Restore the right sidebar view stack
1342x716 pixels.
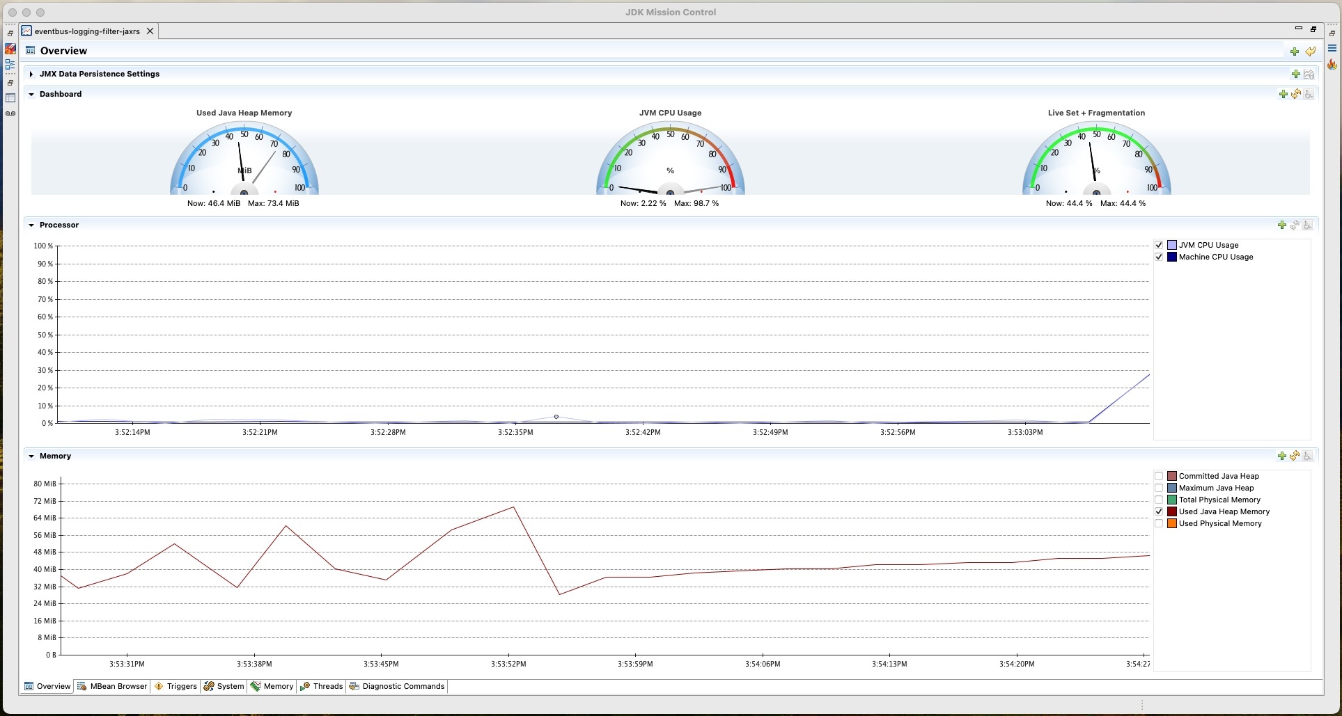1332,33
